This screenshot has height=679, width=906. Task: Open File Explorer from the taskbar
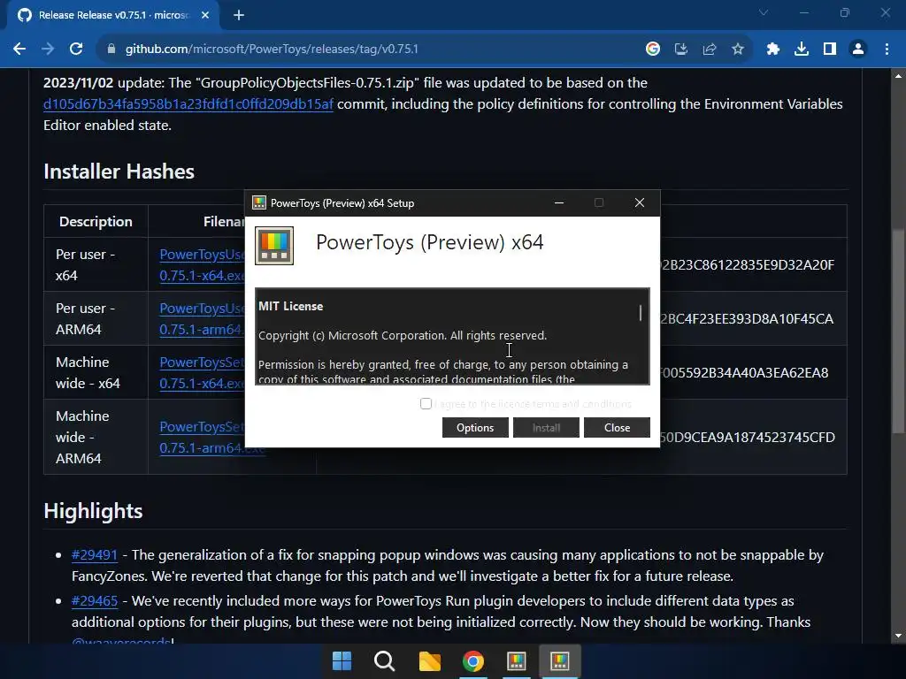tap(429, 661)
